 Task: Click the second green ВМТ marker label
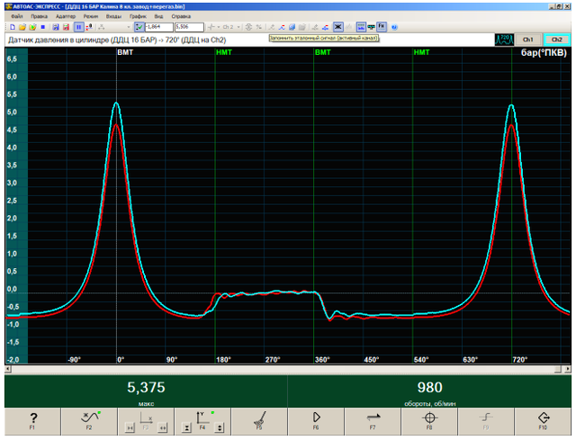pyautogui.click(x=322, y=52)
